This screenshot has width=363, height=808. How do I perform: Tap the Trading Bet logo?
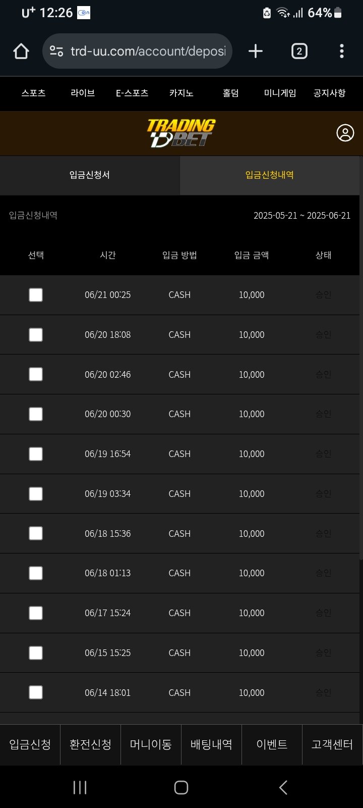pos(181,133)
